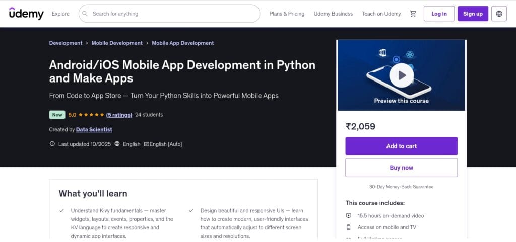Click the 5.0 rating number
This screenshot has height=242, width=516.
(73, 115)
